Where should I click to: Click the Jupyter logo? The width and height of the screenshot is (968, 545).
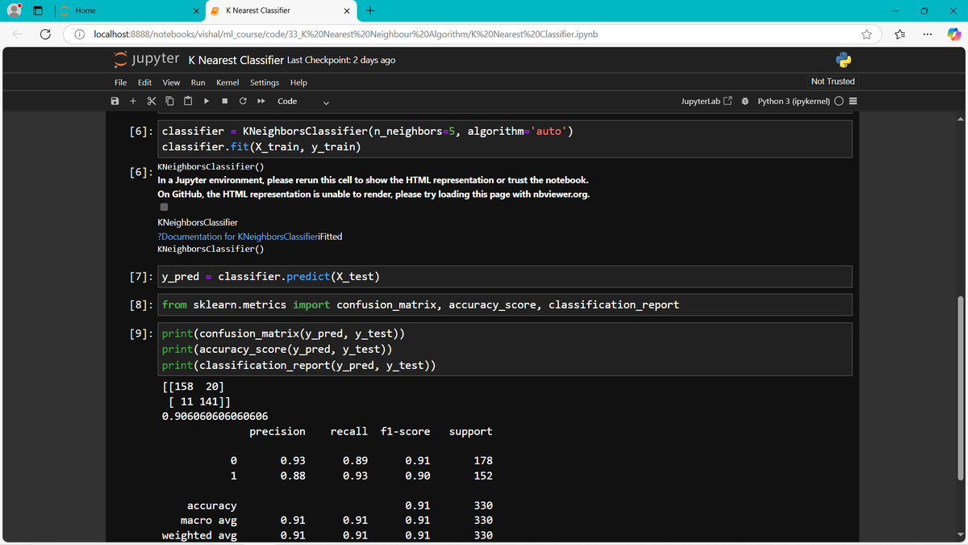click(x=146, y=59)
